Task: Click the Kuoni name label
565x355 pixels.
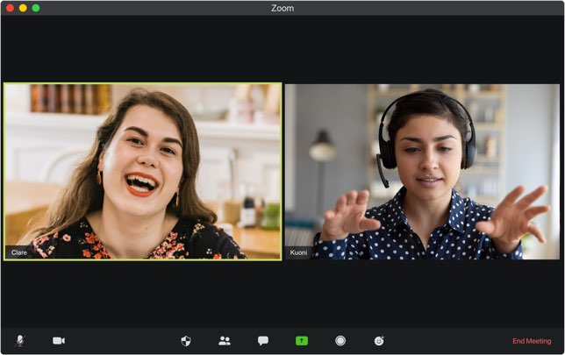Action: click(298, 252)
